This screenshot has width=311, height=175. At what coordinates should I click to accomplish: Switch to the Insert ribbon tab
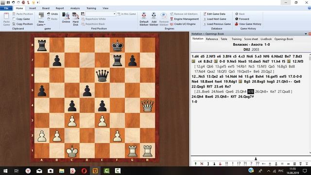(x=33, y=8)
